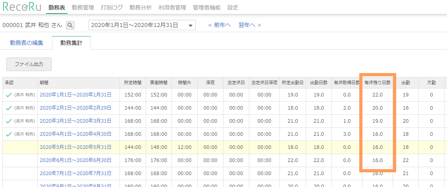Click April approval checkmark icon
Image resolution: width=447 pixels, height=187 pixels.
9,134
